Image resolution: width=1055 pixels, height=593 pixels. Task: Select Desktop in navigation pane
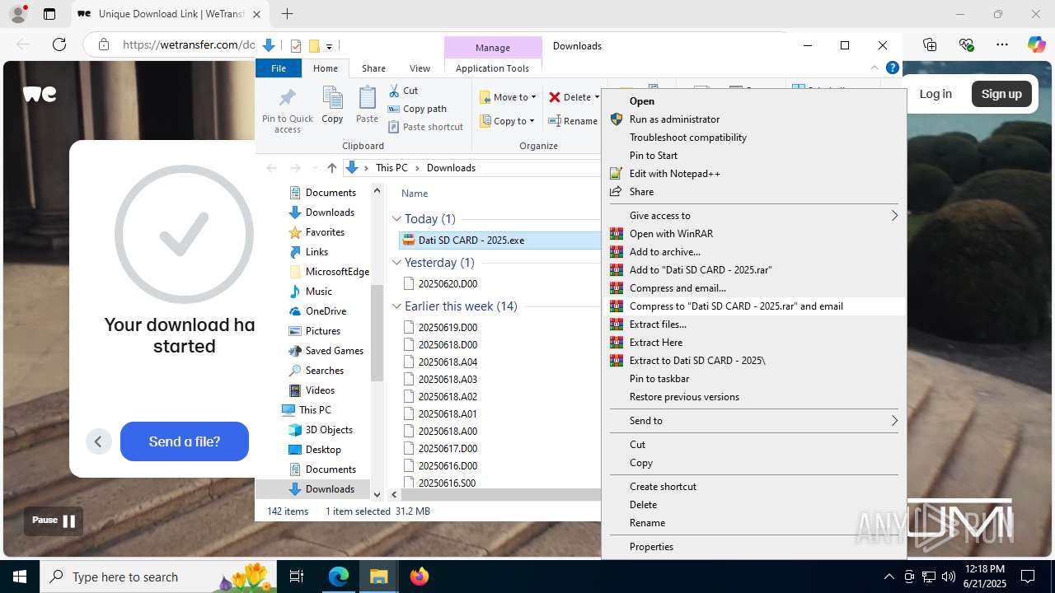coord(323,450)
